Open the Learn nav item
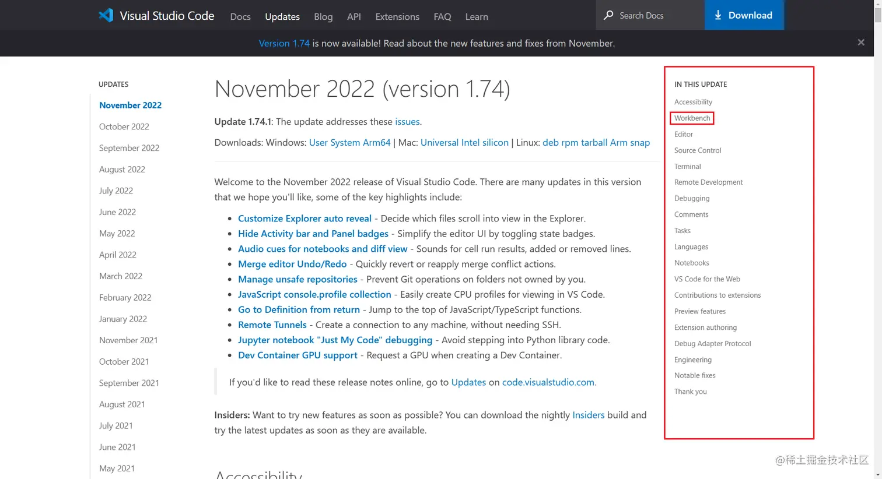Image resolution: width=882 pixels, height=479 pixels. tap(477, 17)
